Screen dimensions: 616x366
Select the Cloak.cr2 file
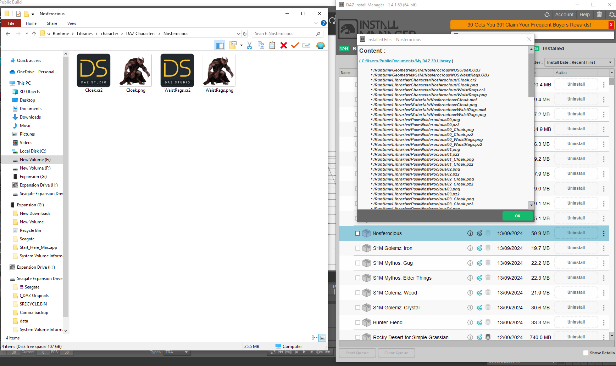coord(94,73)
